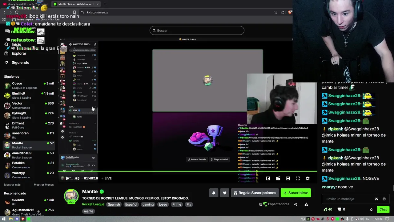Enter fullscreen in the video player
Viewport: 394px width, 222px height.
[298, 178]
